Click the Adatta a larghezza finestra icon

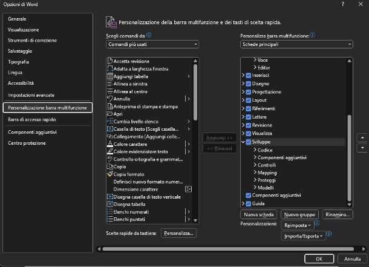click(x=110, y=69)
